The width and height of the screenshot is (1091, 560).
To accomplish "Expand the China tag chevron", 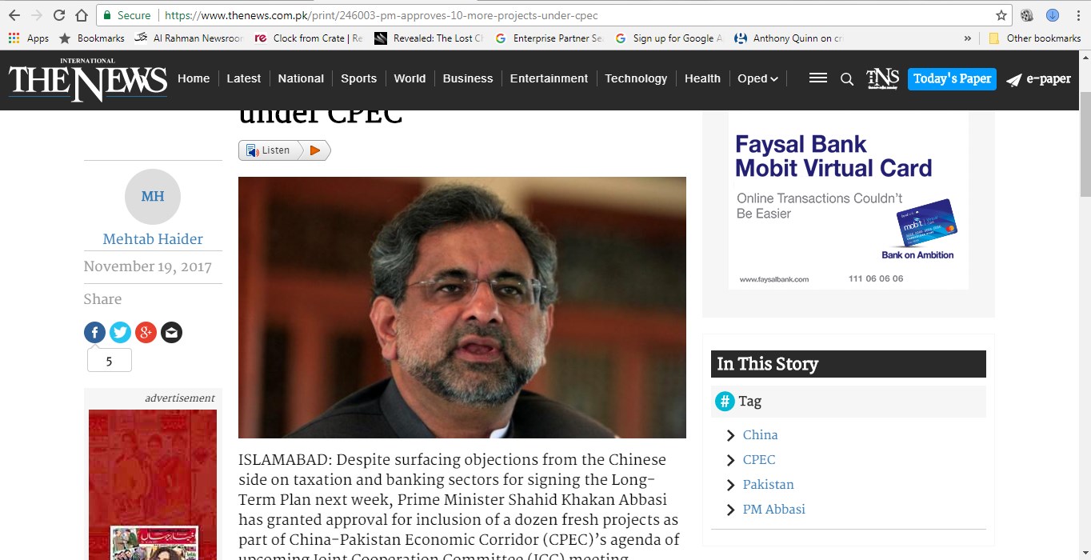I will [730, 435].
